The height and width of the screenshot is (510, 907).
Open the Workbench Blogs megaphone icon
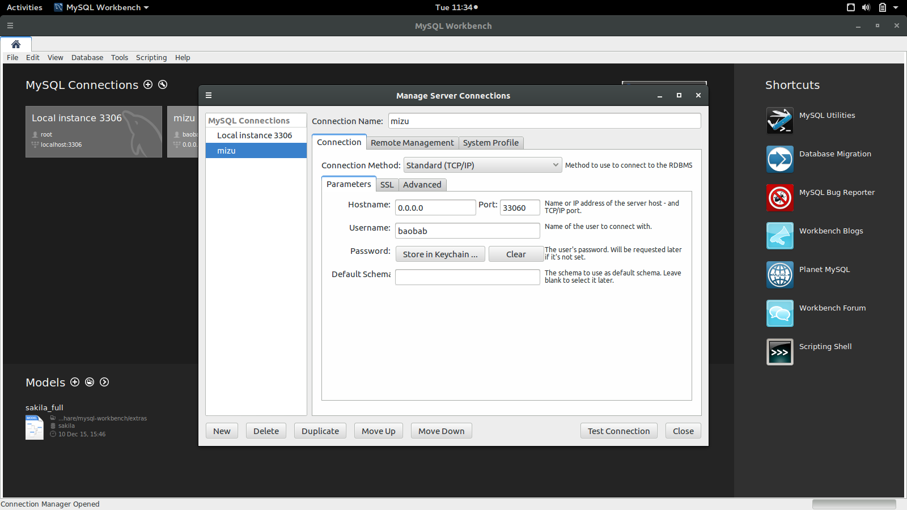click(x=779, y=236)
